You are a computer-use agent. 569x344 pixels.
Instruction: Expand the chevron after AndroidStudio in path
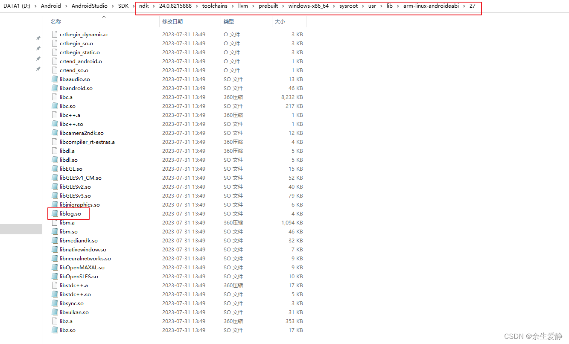(113, 6)
